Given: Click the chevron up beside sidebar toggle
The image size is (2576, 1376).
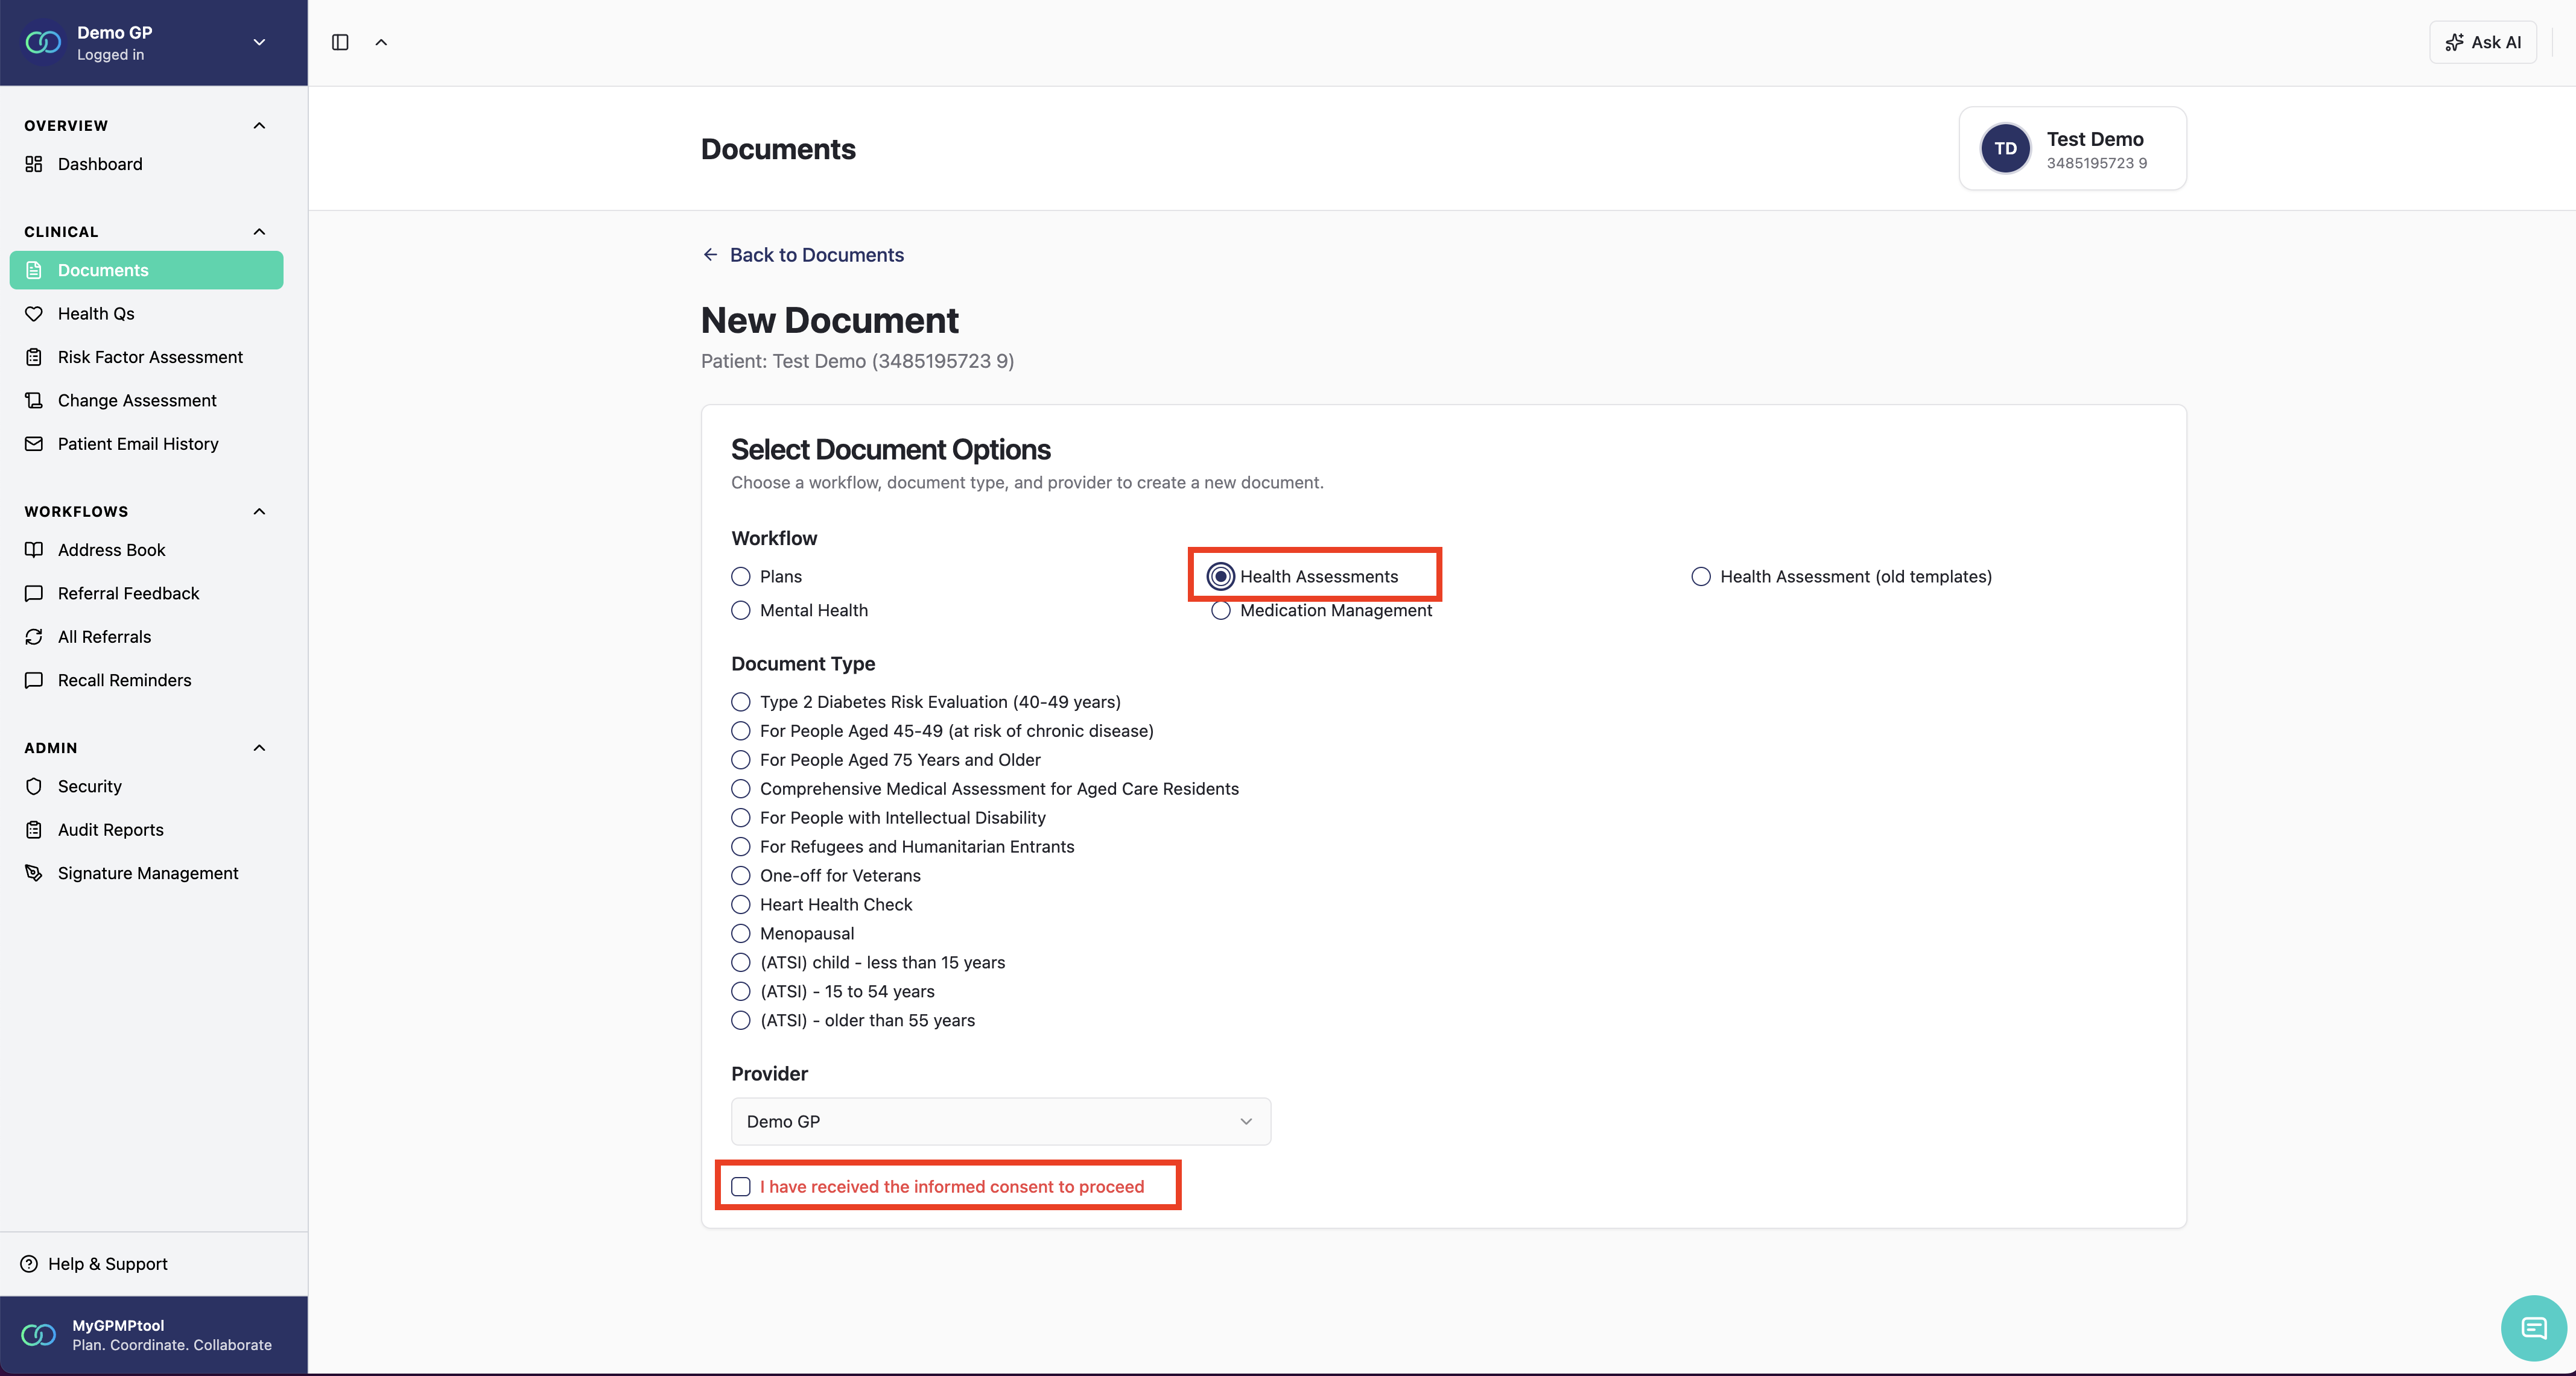Looking at the screenshot, I should point(381,42).
